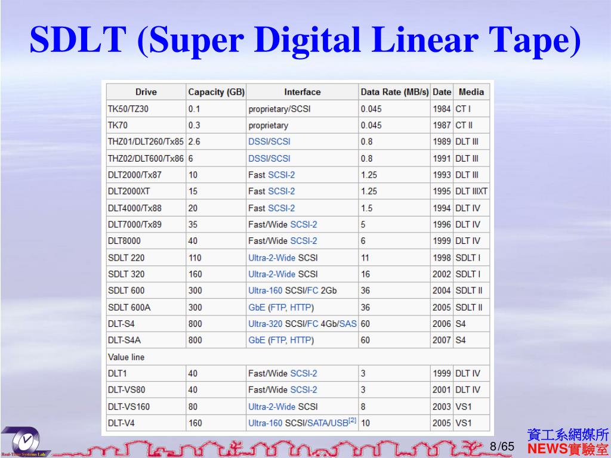Open Ultra-2-Wide link in SDLT 220 row
The height and width of the screenshot is (458, 611).
[x=271, y=258]
